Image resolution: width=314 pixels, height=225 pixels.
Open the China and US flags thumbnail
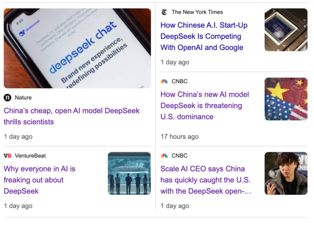(286, 99)
